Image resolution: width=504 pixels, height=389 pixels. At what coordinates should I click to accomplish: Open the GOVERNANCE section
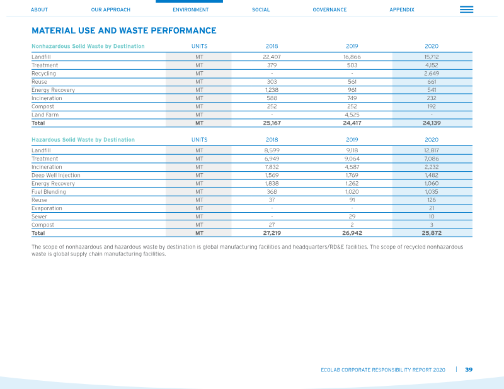click(329, 9)
